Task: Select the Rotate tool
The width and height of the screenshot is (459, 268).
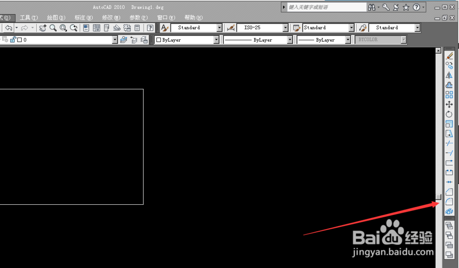Action: pyautogui.click(x=449, y=114)
